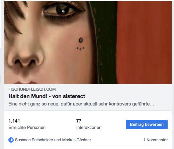Click Markus Gächter's name in likes

click(x=77, y=140)
